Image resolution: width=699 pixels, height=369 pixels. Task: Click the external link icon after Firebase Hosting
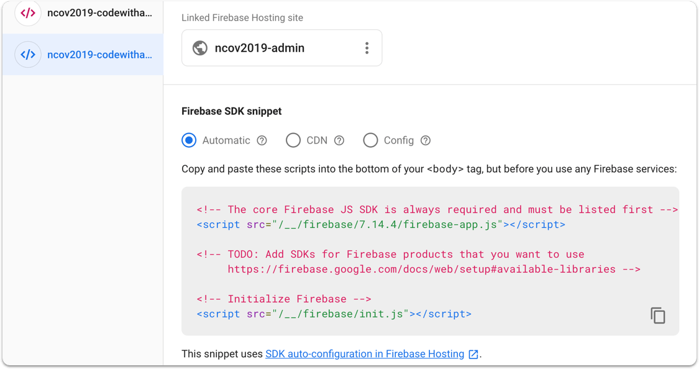point(473,354)
